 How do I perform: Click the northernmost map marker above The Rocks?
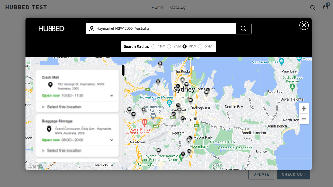pyautogui.click(x=160, y=64)
